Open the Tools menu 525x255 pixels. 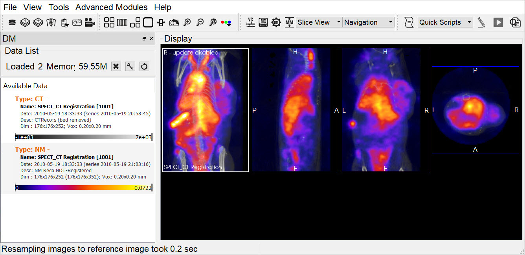click(x=59, y=7)
